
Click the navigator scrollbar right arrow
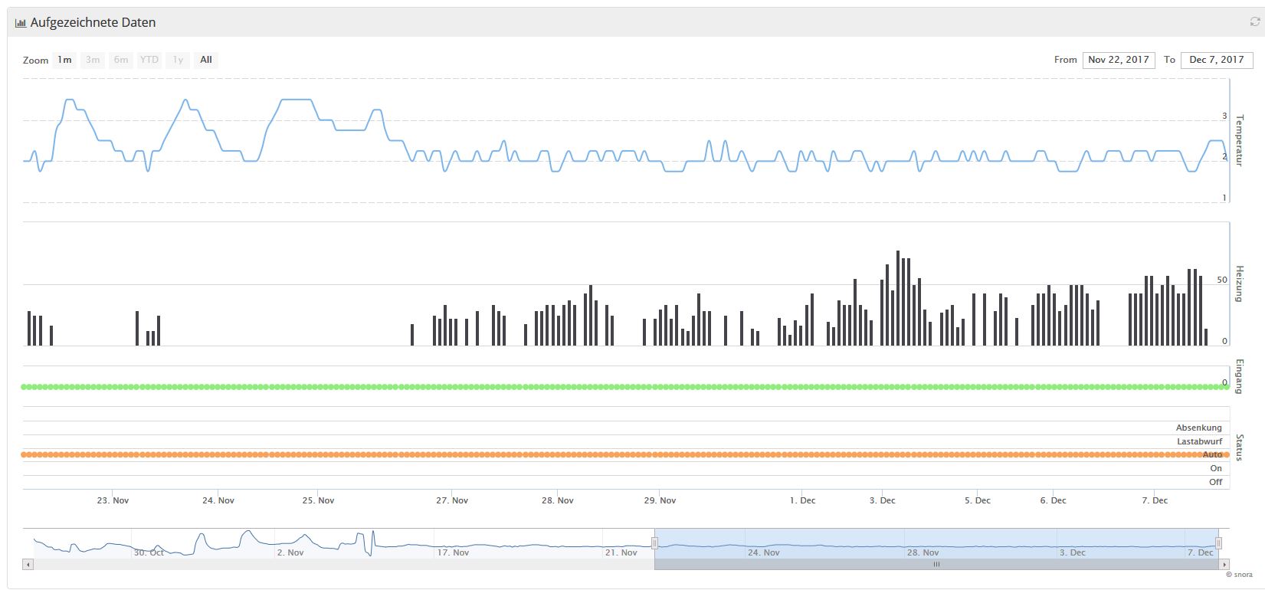(1224, 565)
